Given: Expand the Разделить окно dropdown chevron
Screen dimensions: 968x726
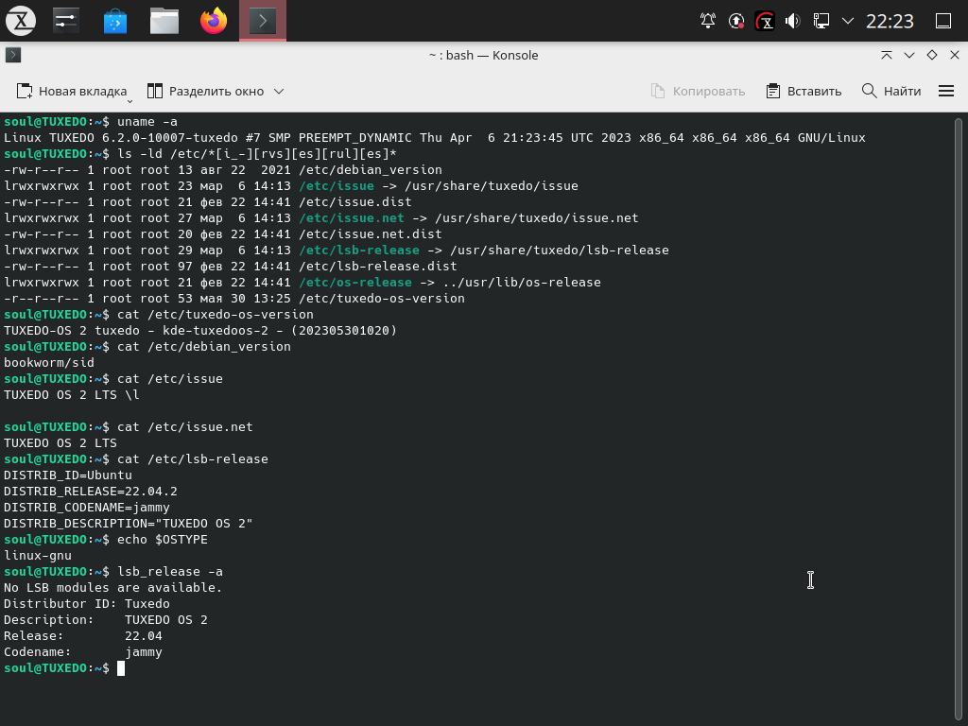Looking at the screenshot, I should [x=279, y=92].
